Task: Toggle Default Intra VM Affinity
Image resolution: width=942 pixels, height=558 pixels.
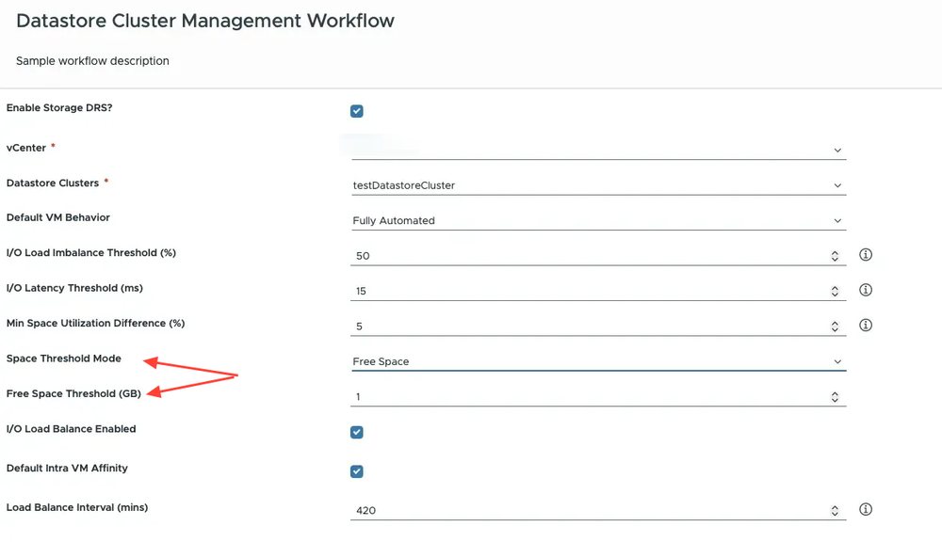Action: (x=357, y=471)
